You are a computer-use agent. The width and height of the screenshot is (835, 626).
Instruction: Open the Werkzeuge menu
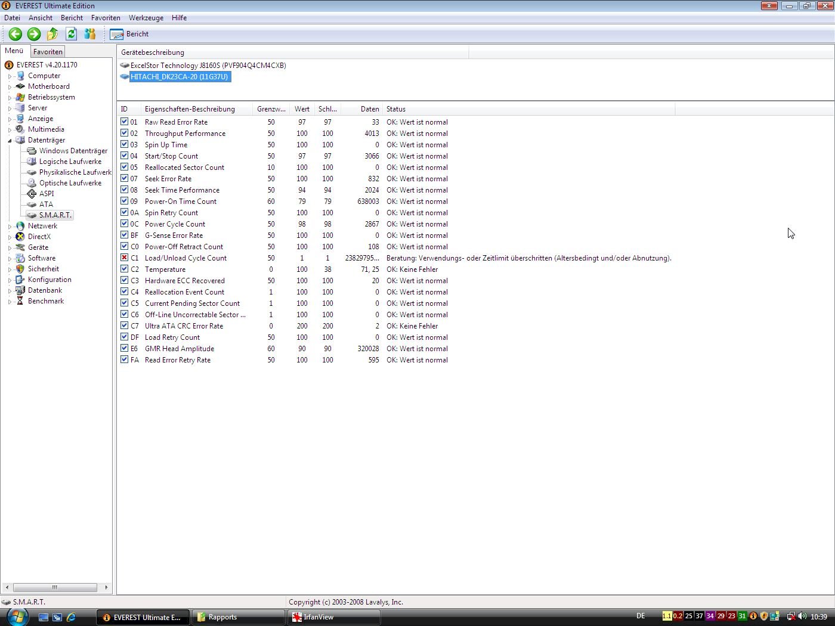tap(146, 18)
